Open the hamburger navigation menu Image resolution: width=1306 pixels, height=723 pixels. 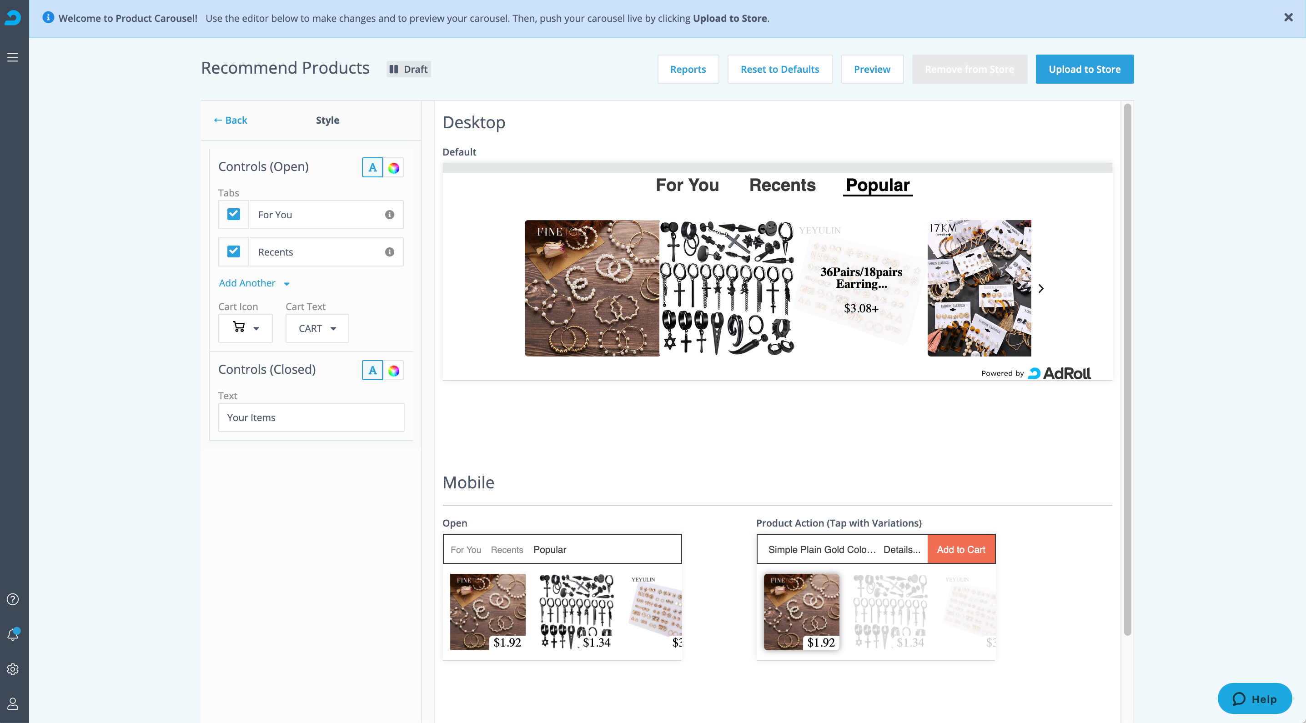(x=13, y=57)
